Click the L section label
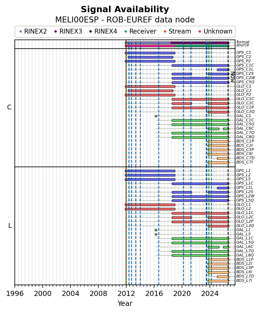The width and height of the screenshot is (261, 313). pos(10,226)
